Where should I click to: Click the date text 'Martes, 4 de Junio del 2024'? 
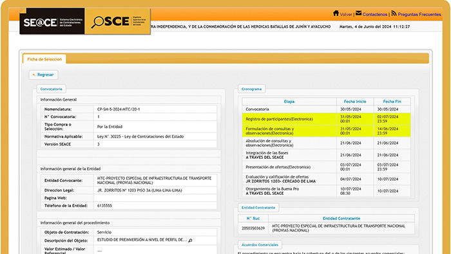click(365, 27)
